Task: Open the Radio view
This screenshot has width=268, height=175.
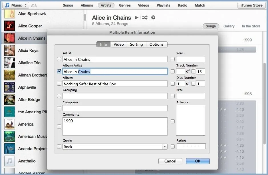Action: 182,5
